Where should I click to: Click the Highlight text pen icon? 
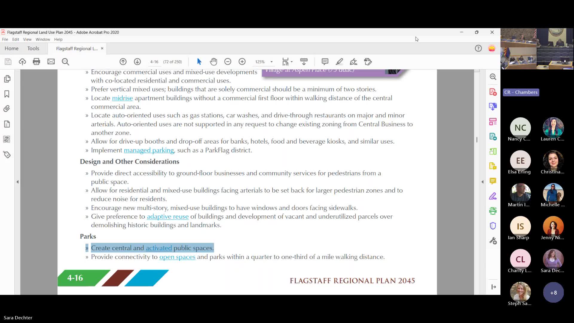[339, 62]
